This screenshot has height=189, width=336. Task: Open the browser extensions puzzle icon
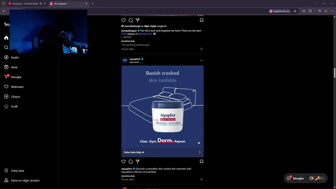coord(310,11)
